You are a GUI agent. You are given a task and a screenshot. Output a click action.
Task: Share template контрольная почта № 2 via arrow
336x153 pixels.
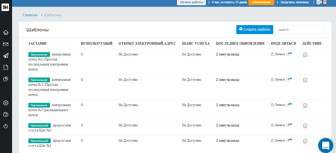tap(290, 79)
